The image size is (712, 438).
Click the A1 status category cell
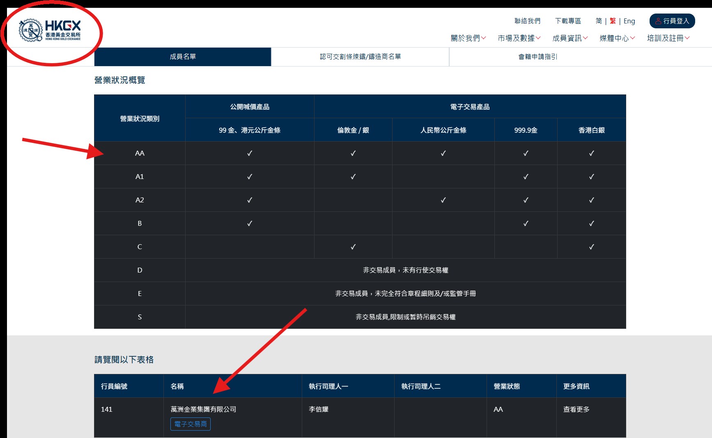[x=140, y=177]
